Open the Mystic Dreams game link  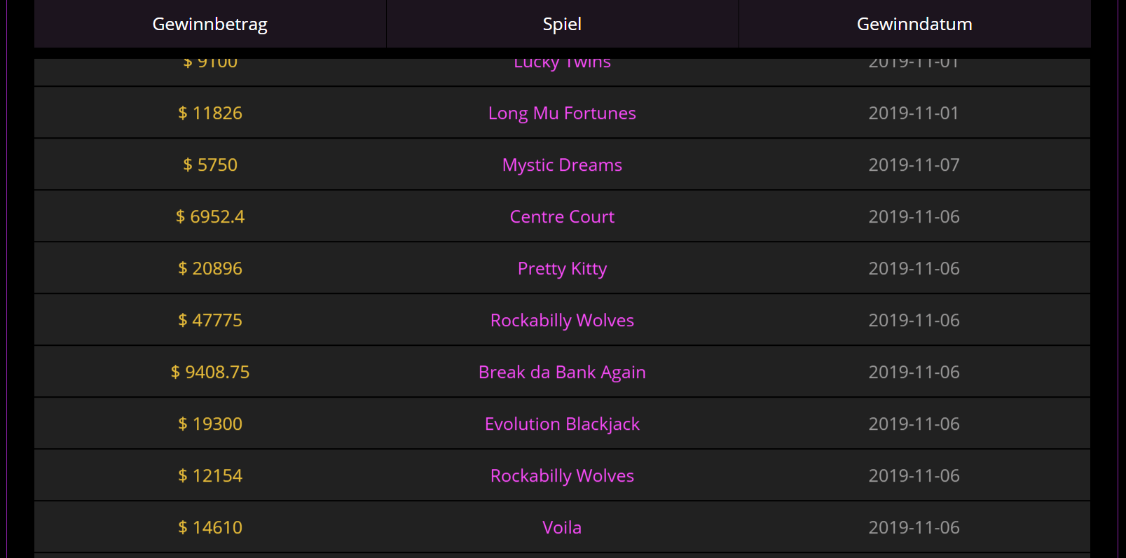pos(562,165)
